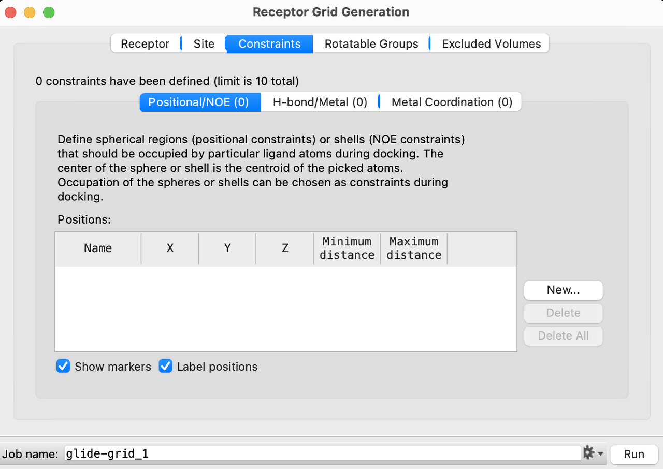
Task: Switch to the Receptor tab
Action: (x=145, y=44)
